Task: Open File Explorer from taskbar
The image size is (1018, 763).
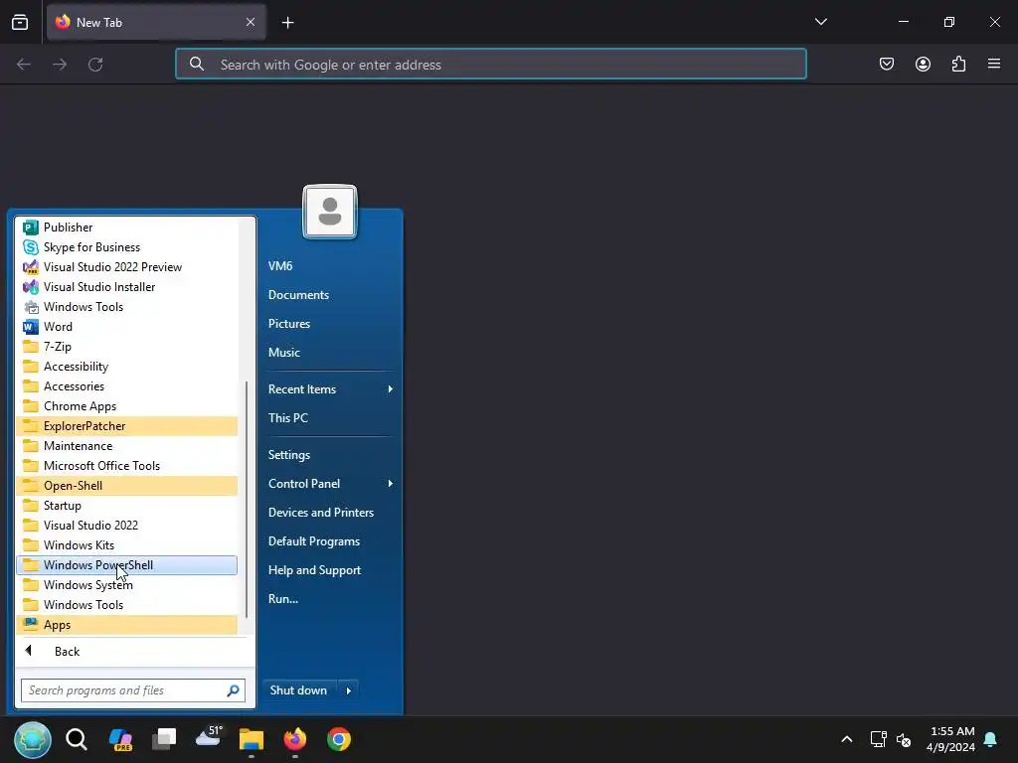Action: point(252,739)
